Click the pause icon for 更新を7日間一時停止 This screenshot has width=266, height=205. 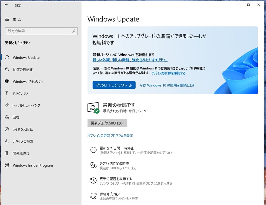93,150
